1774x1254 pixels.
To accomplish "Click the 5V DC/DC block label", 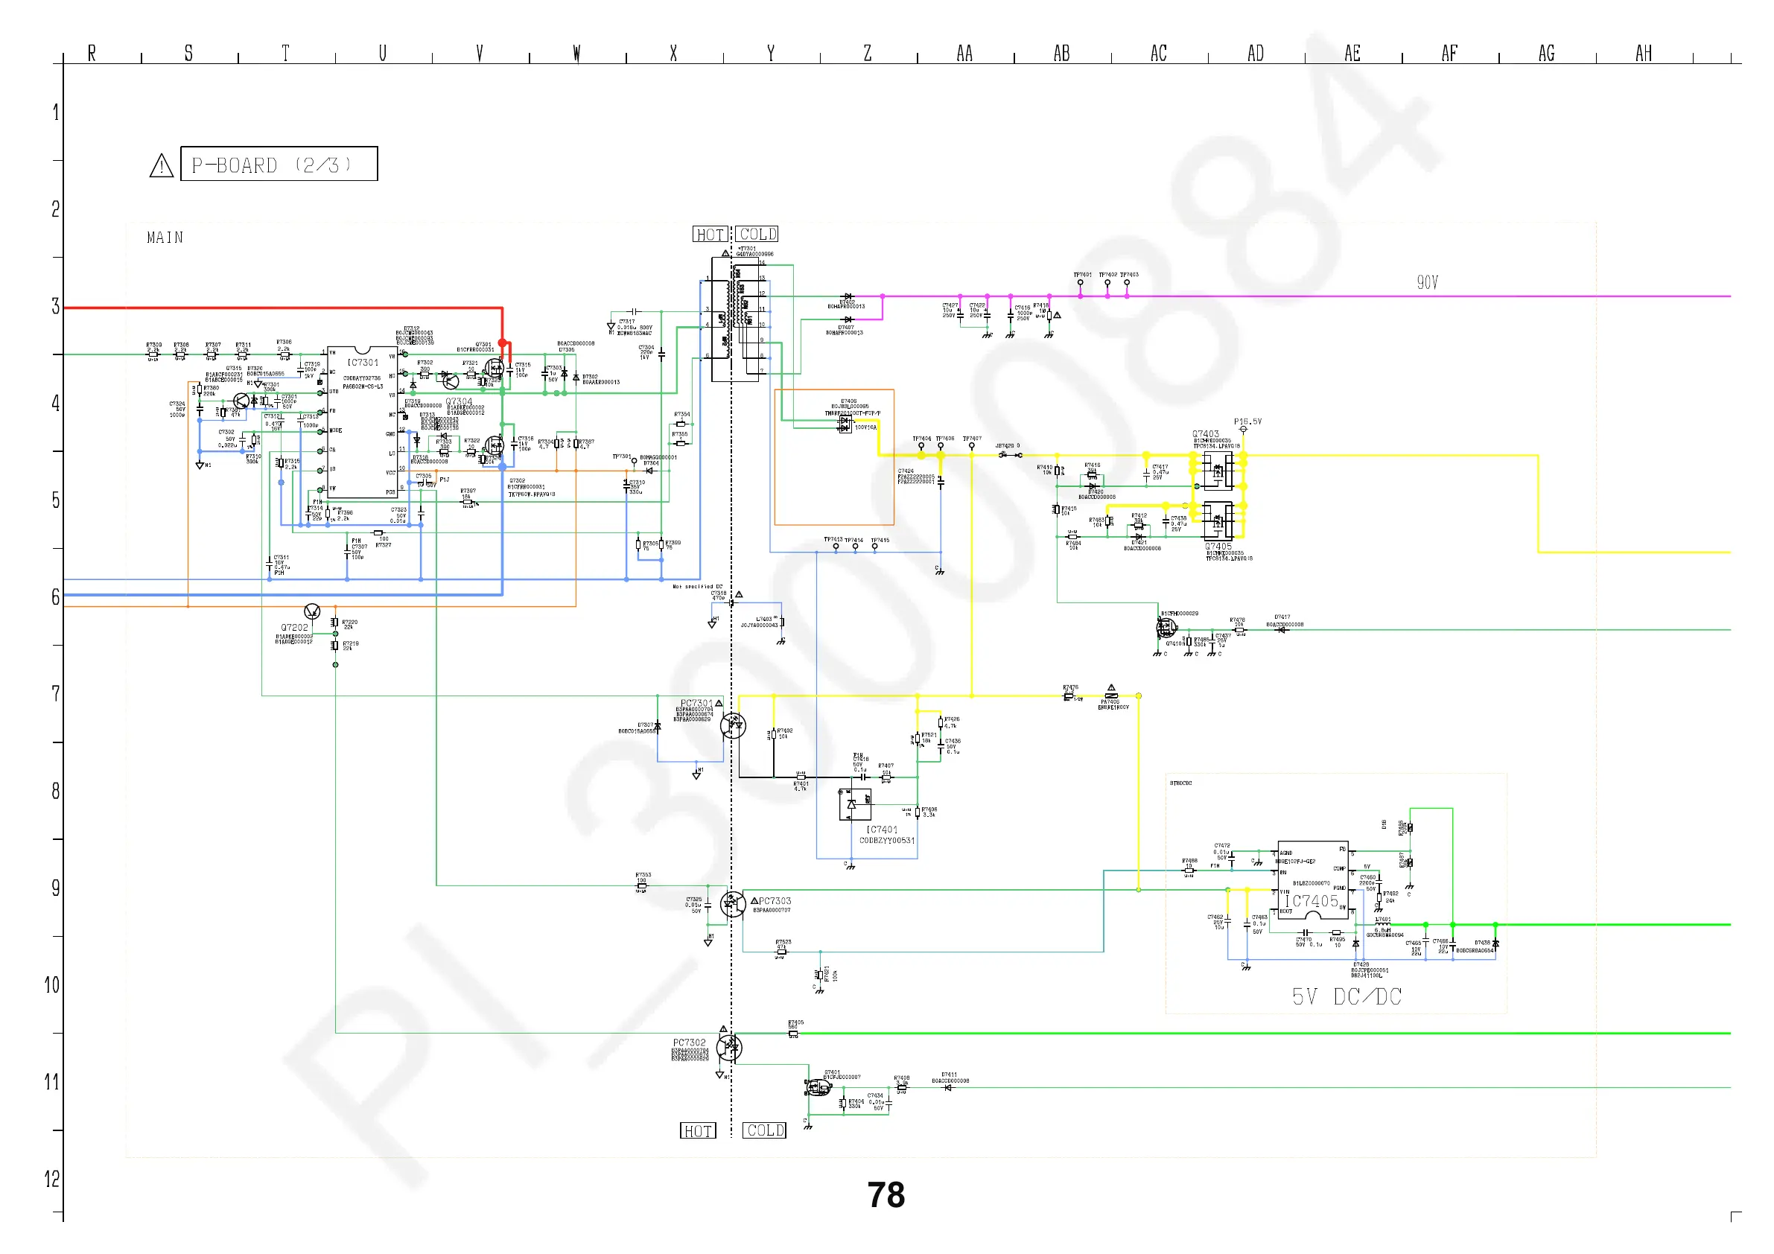I will pyautogui.click(x=1346, y=996).
